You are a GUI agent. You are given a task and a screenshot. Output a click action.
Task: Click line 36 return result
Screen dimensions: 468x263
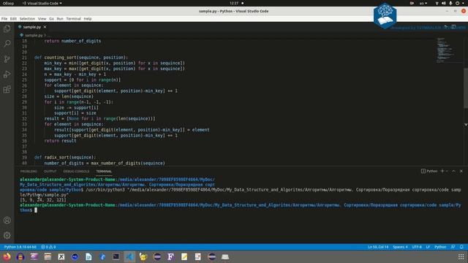pos(60,141)
